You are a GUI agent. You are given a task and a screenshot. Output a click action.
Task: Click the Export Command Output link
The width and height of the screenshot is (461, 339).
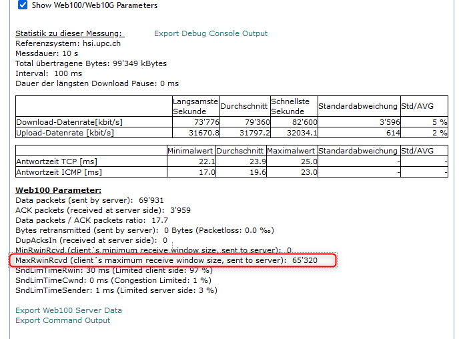click(x=63, y=320)
